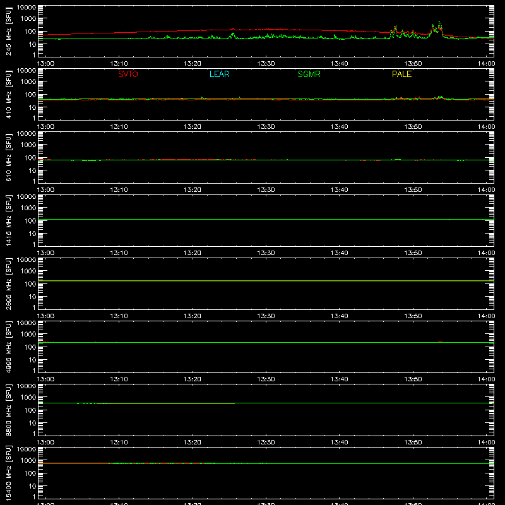The height and width of the screenshot is (505, 505).
Task: Click the 10000 tick on the 245 MHz axis
Action: [27, 8]
